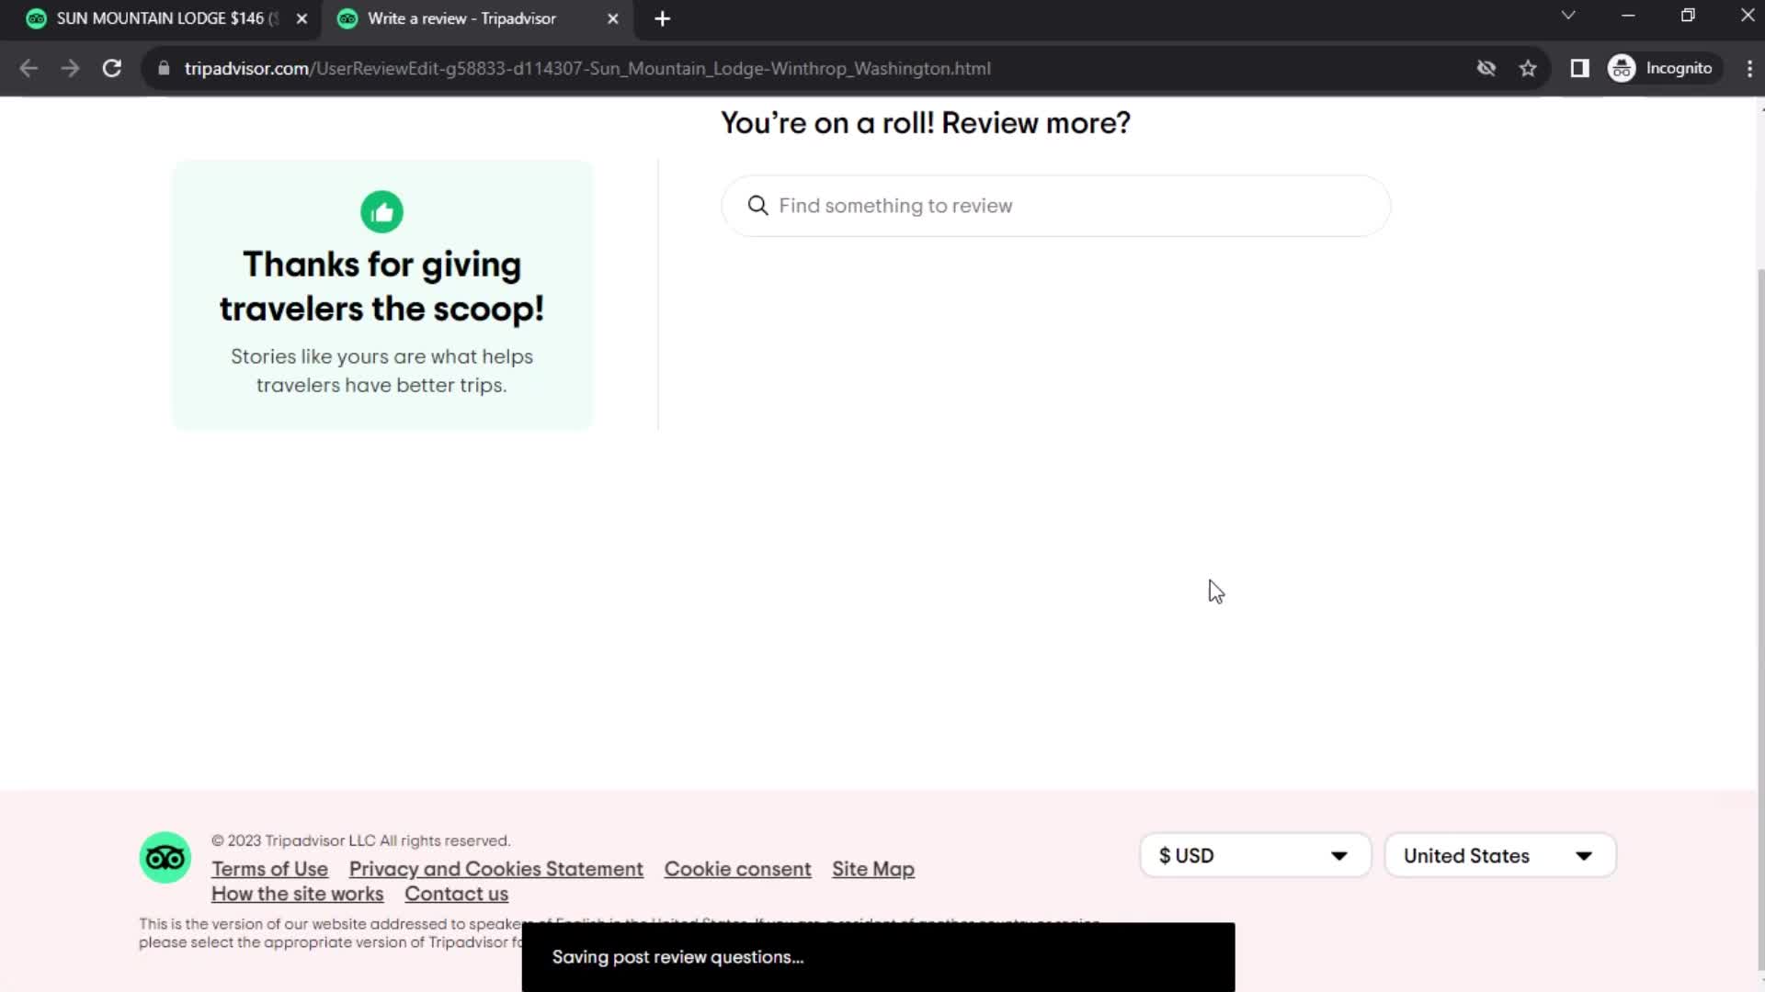Click the browser extensions icon in toolbar
1765x992 pixels.
(1579, 68)
